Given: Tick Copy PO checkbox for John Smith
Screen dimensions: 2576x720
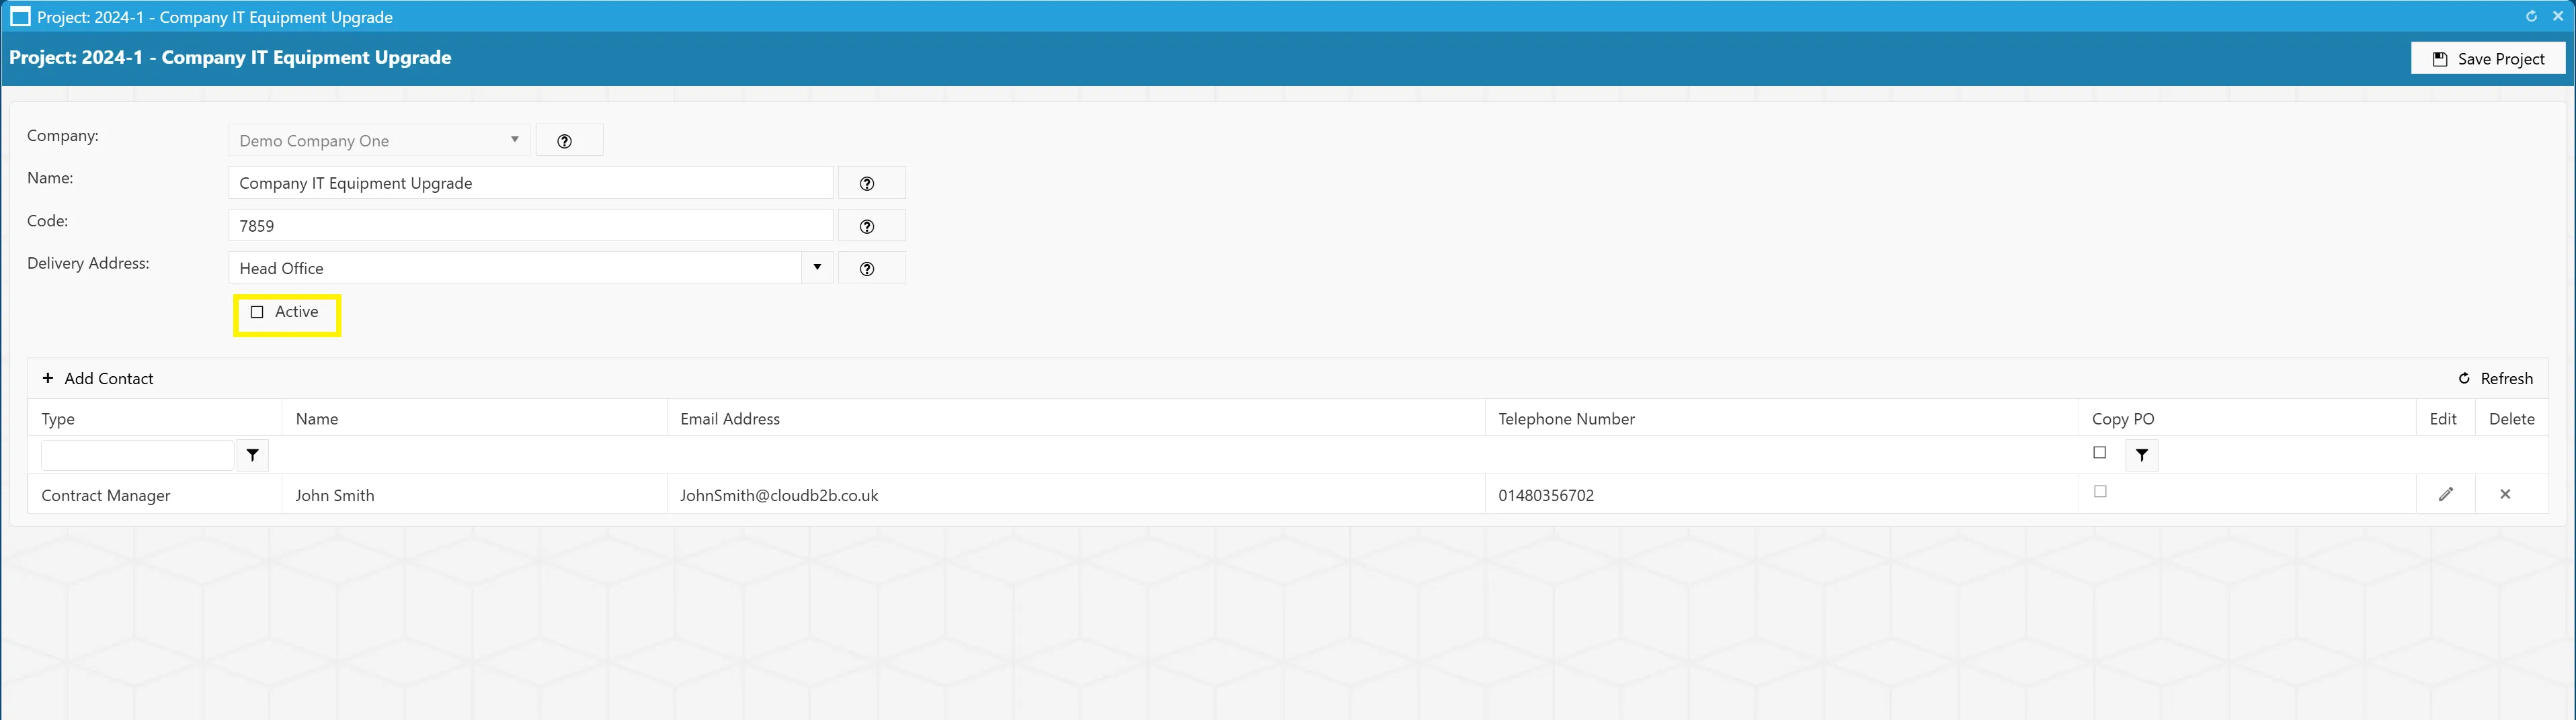Looking at the screenshot, I should pyautogui.click(x=2100, y=492).
